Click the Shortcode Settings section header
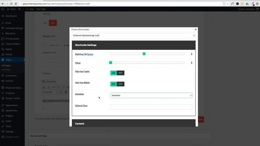The image size is (260, 146). click(134, 45)
